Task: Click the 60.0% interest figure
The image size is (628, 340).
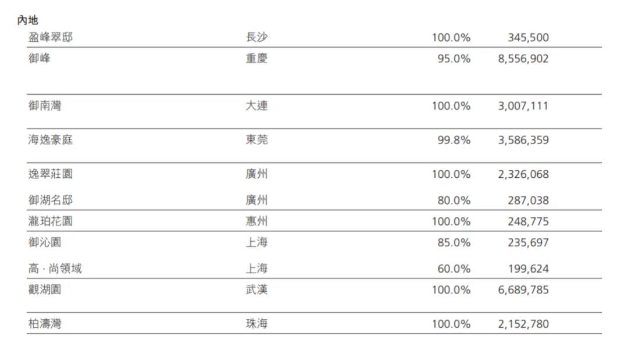Action: click(454, 269)
